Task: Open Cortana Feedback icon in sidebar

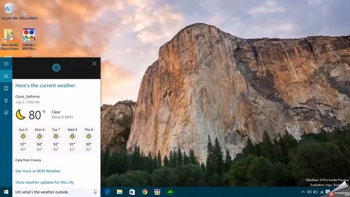Action: point(6,113)
